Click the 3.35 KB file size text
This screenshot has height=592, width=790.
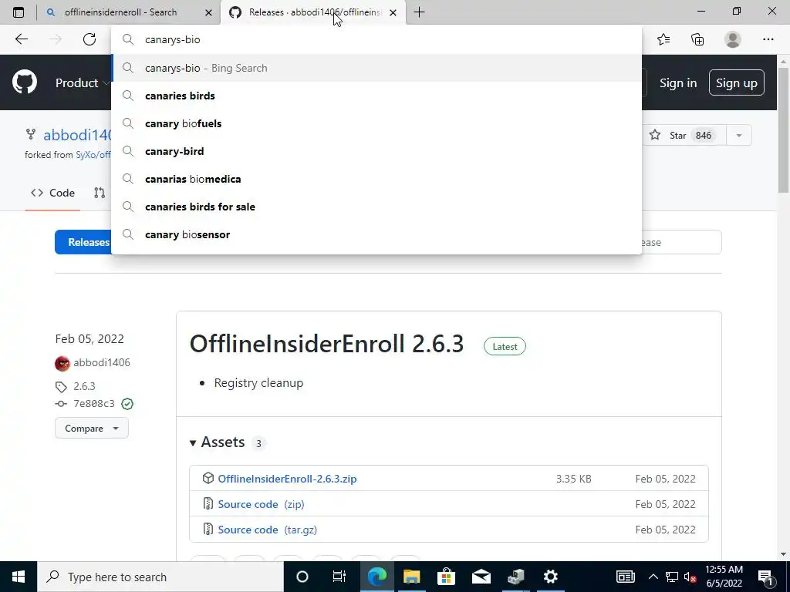pyautogui.click(x=574, y=479)
